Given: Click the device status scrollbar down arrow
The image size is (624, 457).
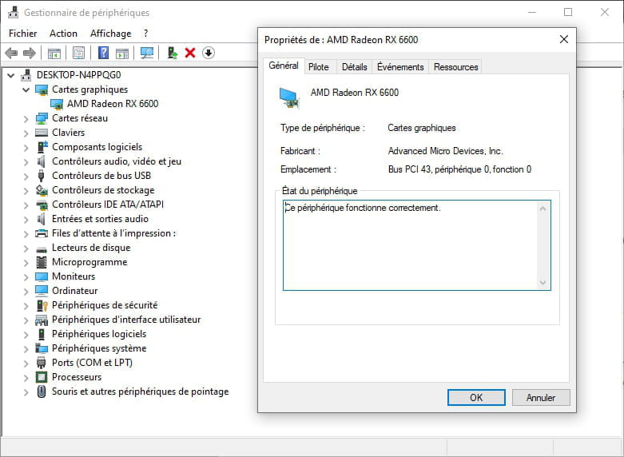Looking at the screenshot, I should click(543, 283).
